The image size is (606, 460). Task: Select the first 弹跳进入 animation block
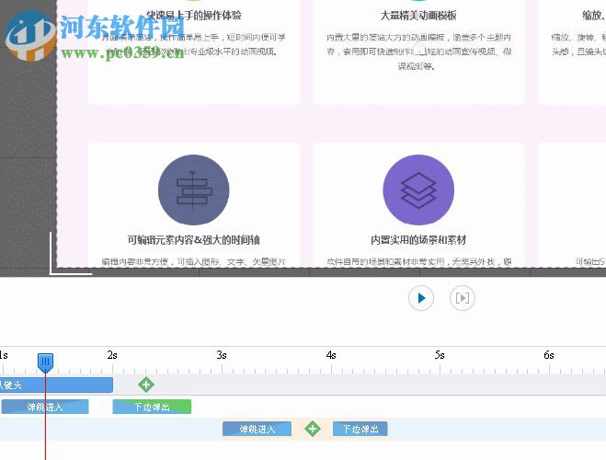pyautogui.click(x=45, y=407)
